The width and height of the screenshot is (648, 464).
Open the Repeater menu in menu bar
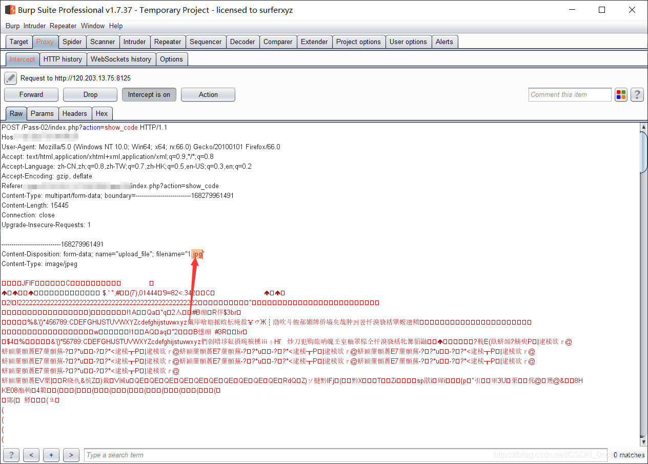(x=63, y=26)
